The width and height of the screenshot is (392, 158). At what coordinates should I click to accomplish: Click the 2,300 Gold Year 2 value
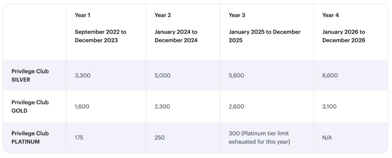click(162, 107)
